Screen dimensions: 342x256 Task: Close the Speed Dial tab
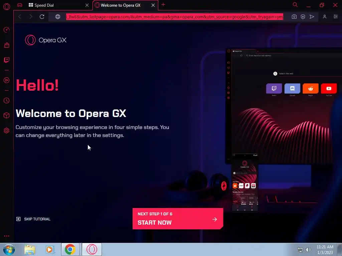(x=87, y=5)
